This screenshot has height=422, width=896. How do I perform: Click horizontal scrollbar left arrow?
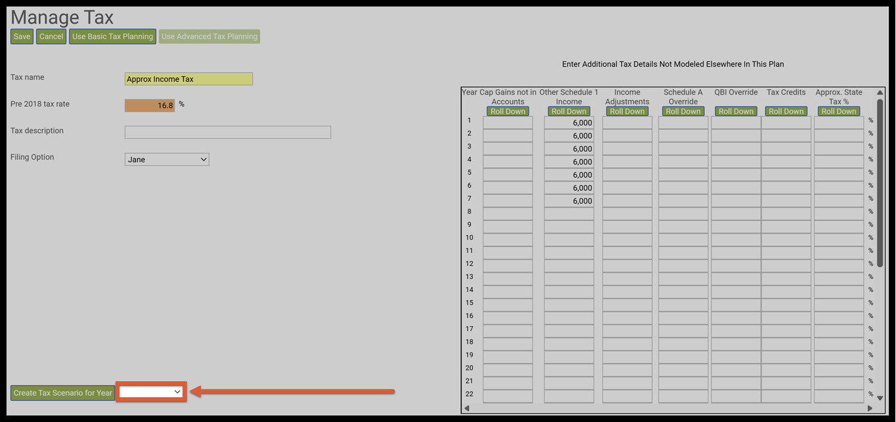467,408
